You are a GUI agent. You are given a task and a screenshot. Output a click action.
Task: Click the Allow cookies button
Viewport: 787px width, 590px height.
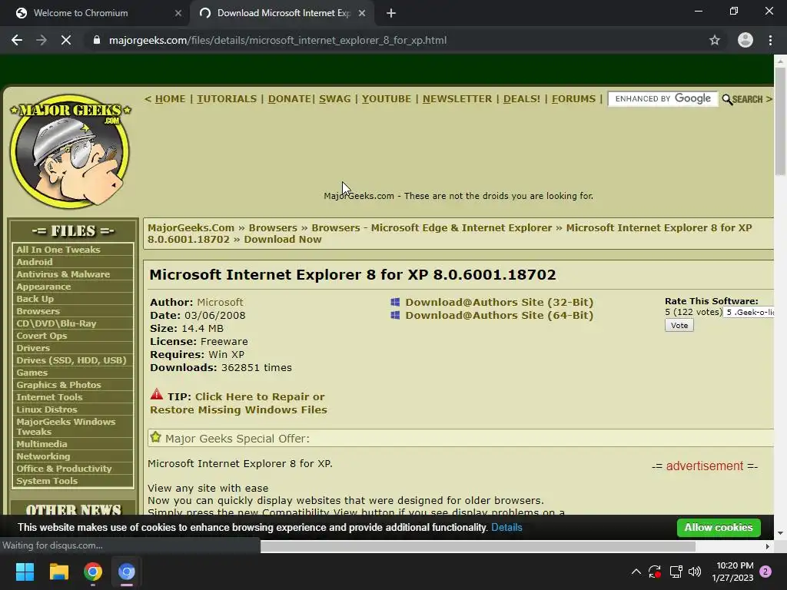point(719,527)
